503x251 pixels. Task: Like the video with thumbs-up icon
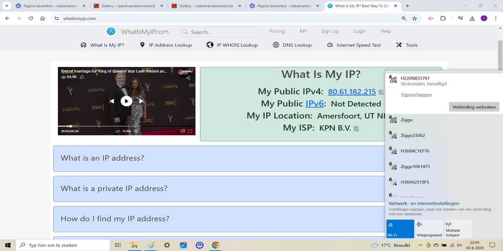click(82, 77)
